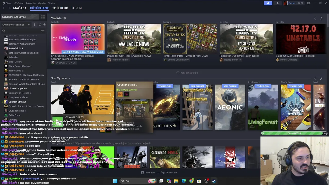The width and height of the screenshot is (329, 185).
Task: Open Task View from taskbar
Action: pos(161,181)
